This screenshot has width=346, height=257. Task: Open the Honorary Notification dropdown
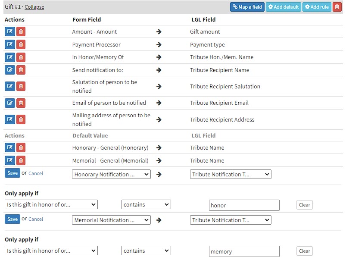[x=111, y=174]
